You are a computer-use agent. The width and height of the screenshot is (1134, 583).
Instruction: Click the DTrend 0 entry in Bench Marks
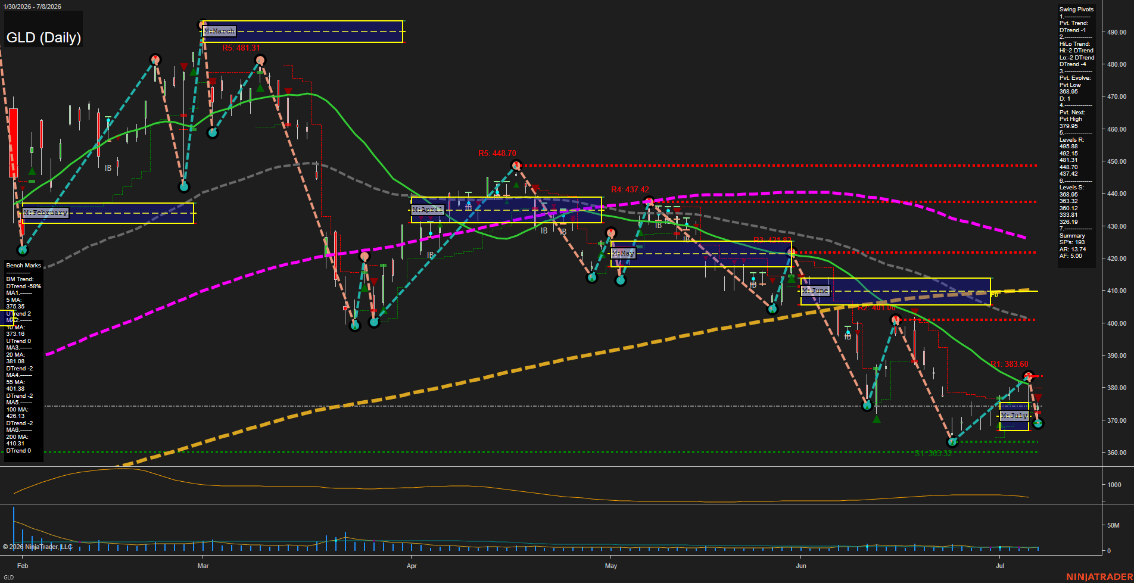pyautogui.click(x=18, y=451)
